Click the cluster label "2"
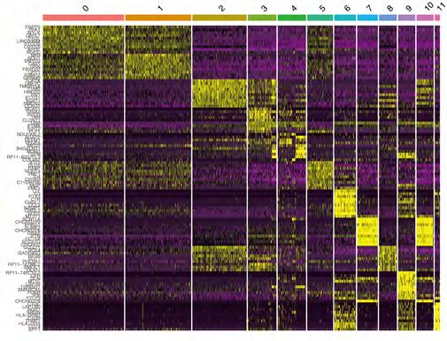447x341 pixels. 222,8
